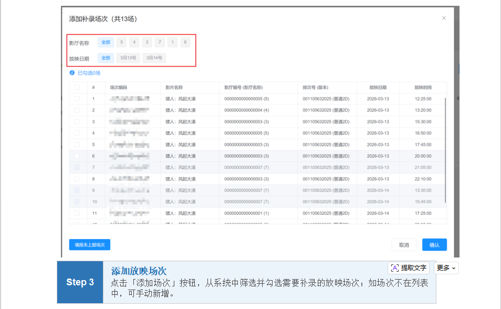501x309 pixels.
Task: Filter showings by 3月14号
Action: 154,58
